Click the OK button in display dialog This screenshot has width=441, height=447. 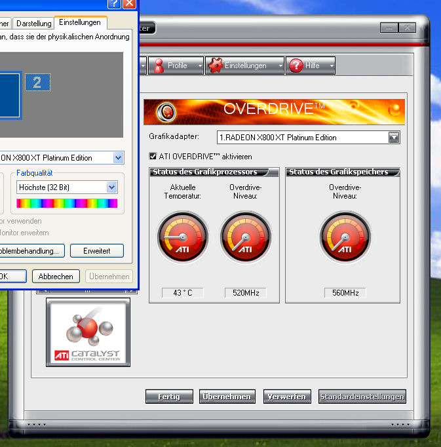click(x=13, y=277)
